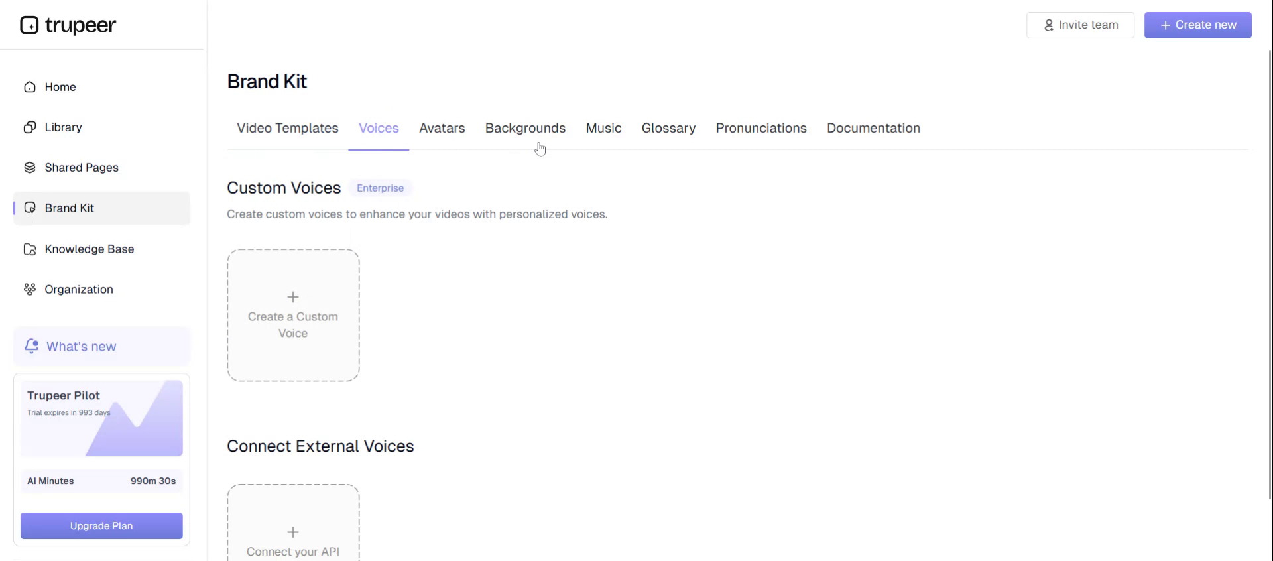Click the Knowledge Base folder icon
The width and height of the screenshot is (1273, 561).
click(30, 249)
